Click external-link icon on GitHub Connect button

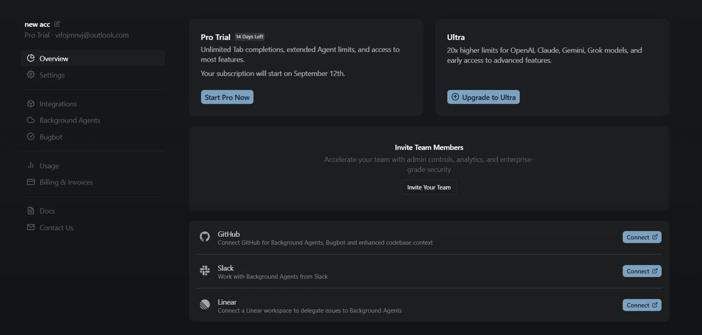(x=655, y=237)
